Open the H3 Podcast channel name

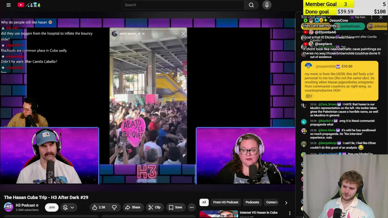(x=25, y=205)
